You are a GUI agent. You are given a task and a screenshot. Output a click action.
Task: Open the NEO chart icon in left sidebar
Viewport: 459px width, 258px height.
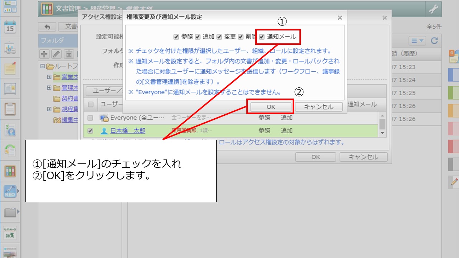point(10,192)
